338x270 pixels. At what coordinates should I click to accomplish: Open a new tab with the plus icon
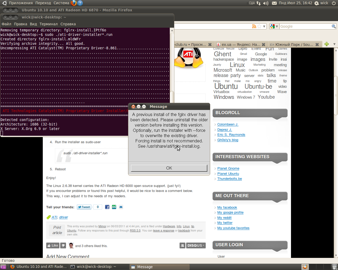click(327, 44)
